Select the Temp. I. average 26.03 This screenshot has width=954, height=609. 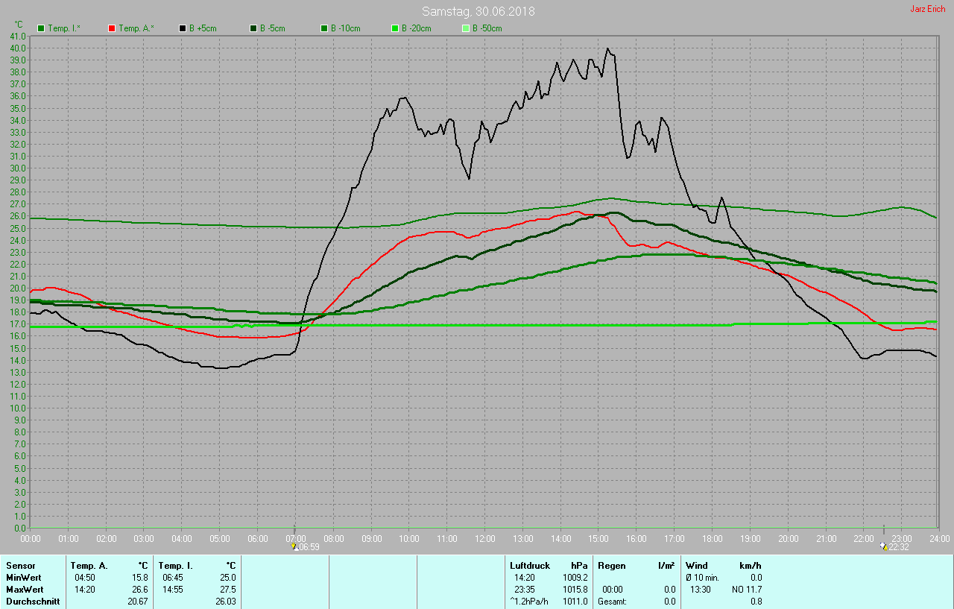(226, 602)
